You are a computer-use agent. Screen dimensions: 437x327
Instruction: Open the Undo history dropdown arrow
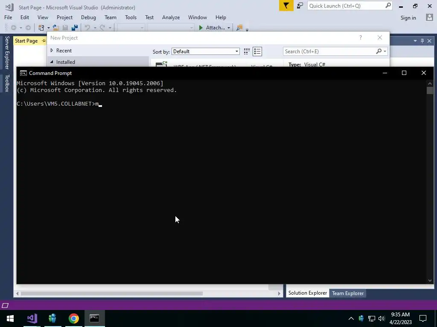pos(95,28)
